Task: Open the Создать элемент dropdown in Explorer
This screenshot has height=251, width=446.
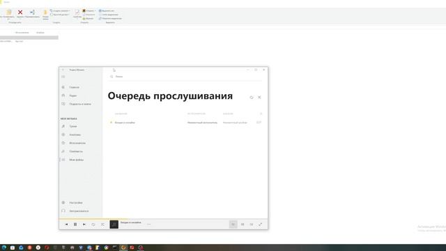Action: coord(60,11)
